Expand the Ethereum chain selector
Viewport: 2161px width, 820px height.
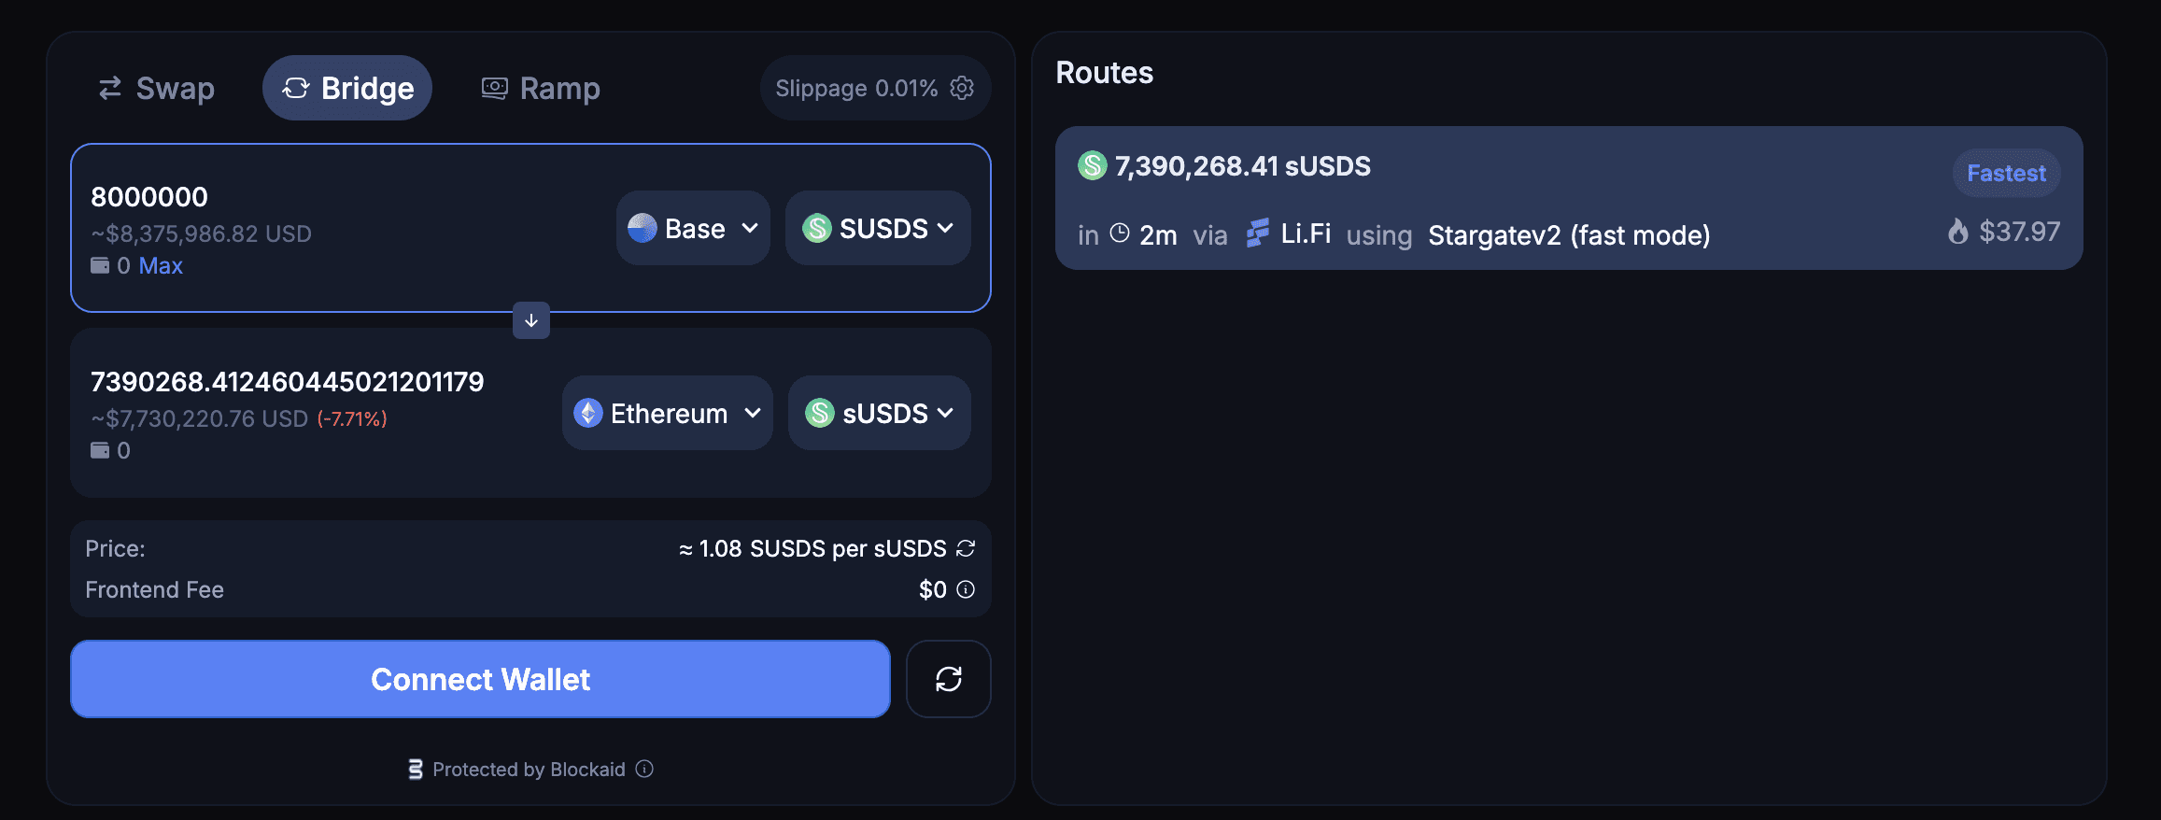click(667, 413)
